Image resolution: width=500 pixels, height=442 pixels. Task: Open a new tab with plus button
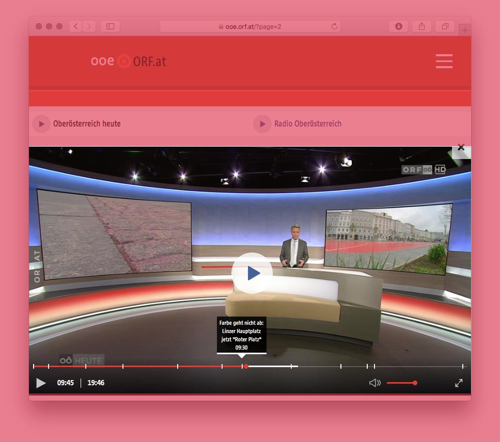465,30
